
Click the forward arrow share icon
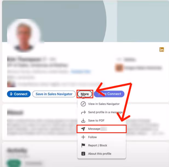pos(83,112)
